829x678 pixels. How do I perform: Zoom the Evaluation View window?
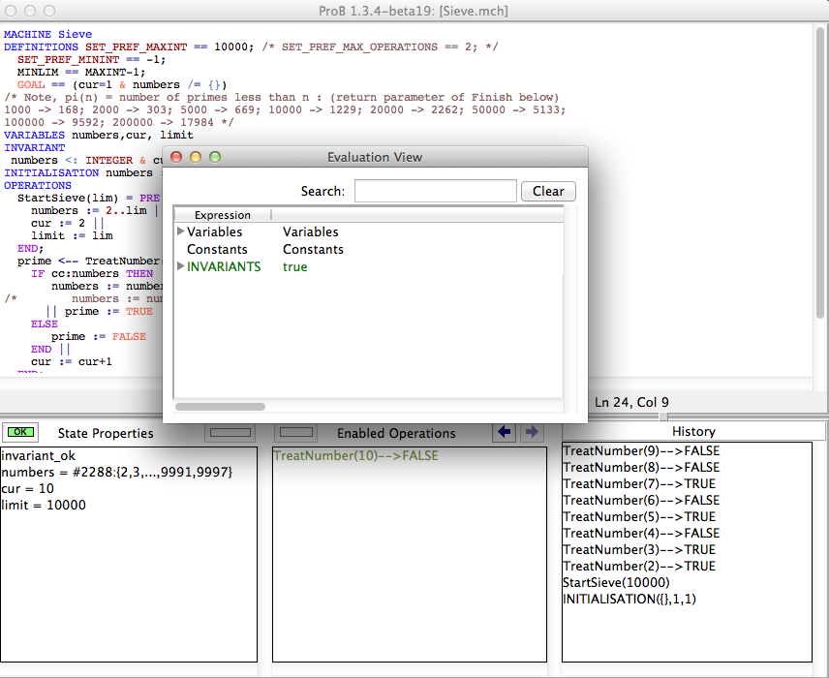[x=215, y=157]
